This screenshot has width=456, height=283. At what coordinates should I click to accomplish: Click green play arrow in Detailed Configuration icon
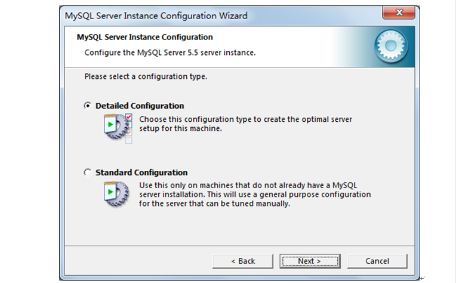[110, 125]
